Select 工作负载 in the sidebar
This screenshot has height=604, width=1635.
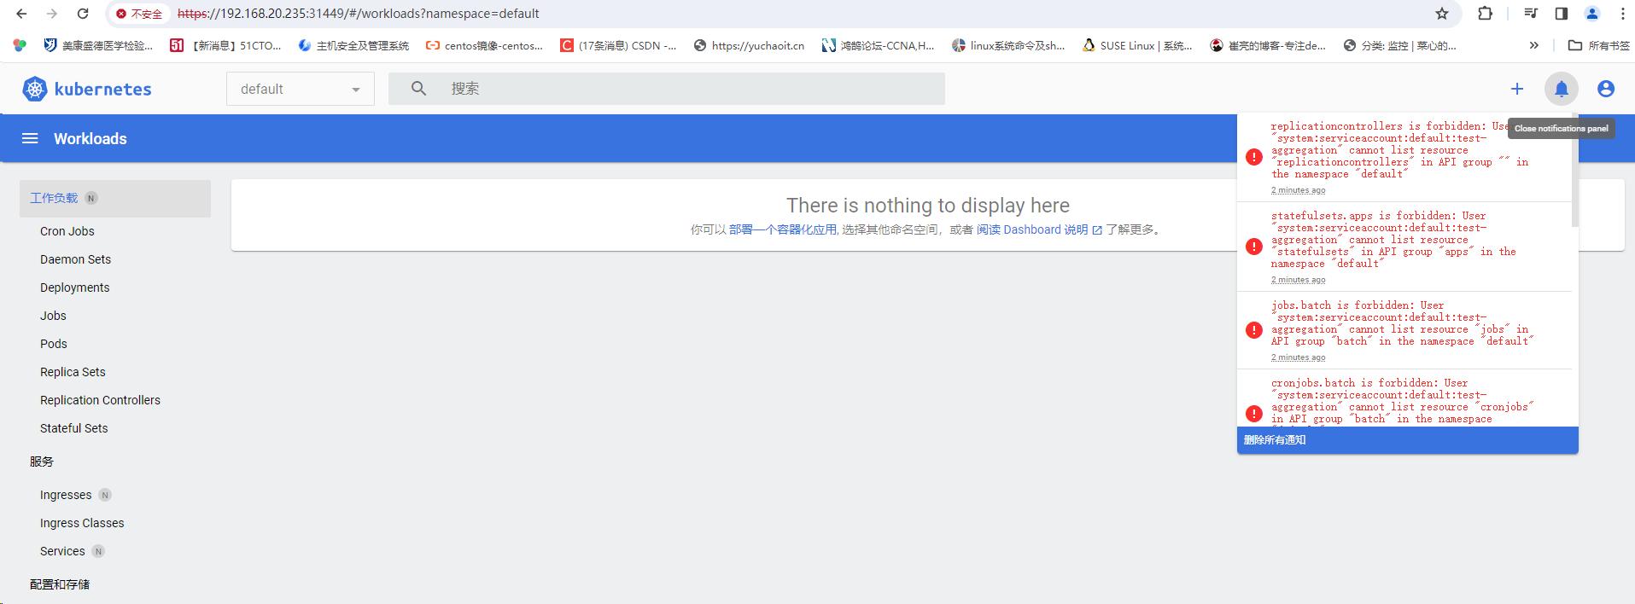(115, 198)
